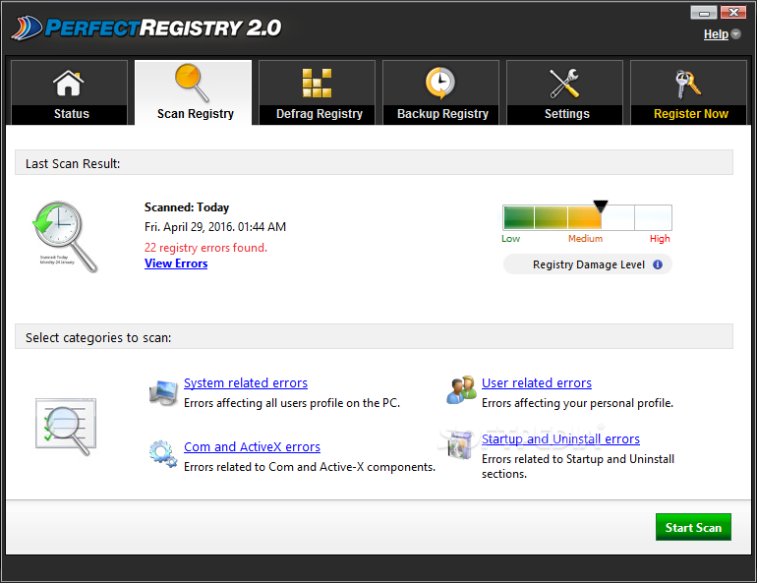
Task: Click the Registry Damage Level label
Action: (589, 264)
